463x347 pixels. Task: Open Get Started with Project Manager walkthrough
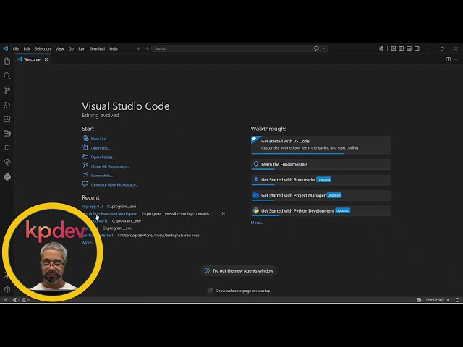pyautogui.click(x=320, y=195)
